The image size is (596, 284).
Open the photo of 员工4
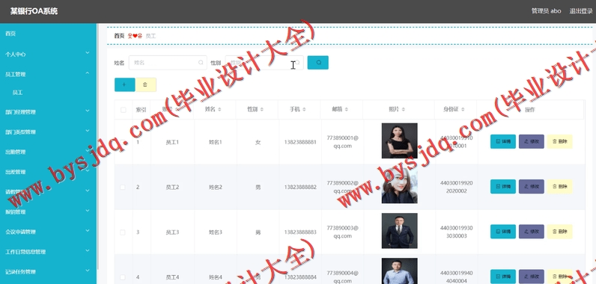point(400,271)
